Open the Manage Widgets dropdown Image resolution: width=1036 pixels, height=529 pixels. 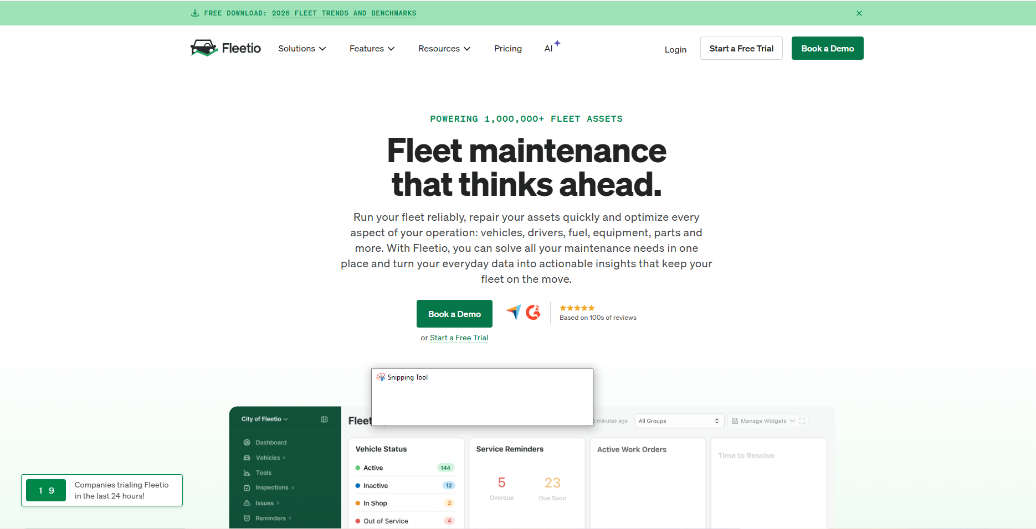click(x=763, y=421)
